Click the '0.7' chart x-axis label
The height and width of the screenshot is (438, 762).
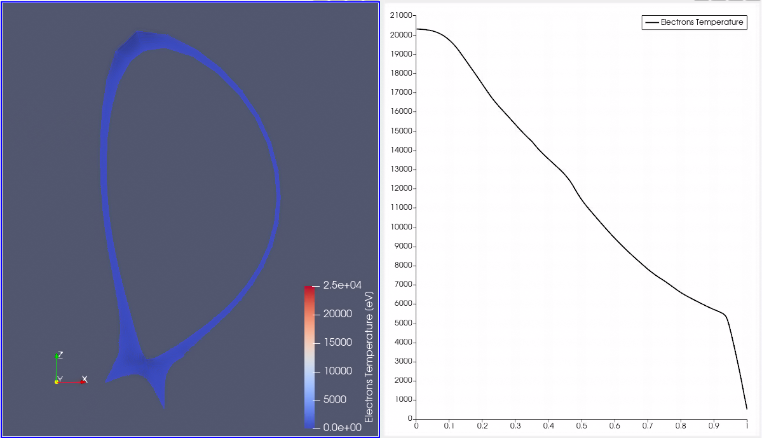click(x=648, y=426)
